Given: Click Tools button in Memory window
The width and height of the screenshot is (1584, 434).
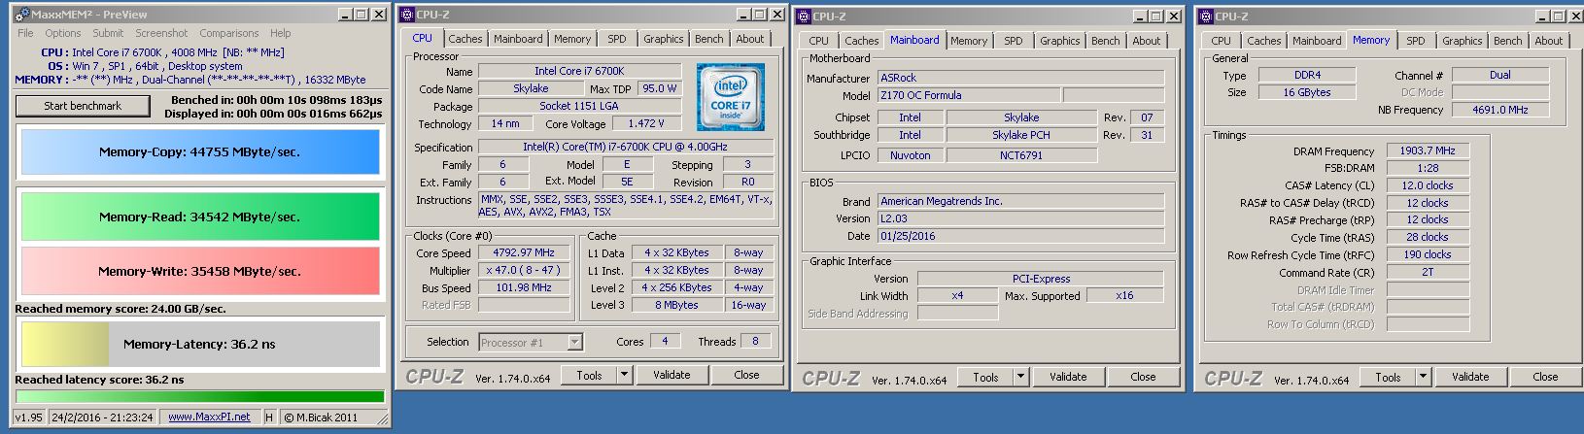Looking at the screenshot, I should click(1388, 377).
